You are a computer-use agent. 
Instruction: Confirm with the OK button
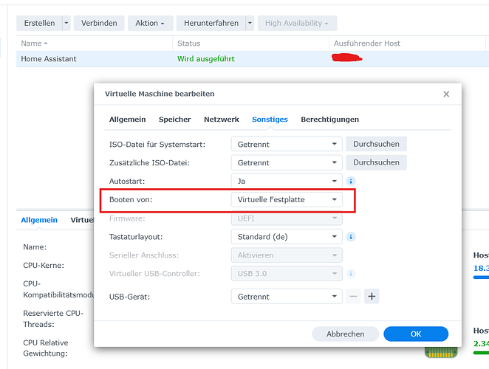[x=416, y=334]
